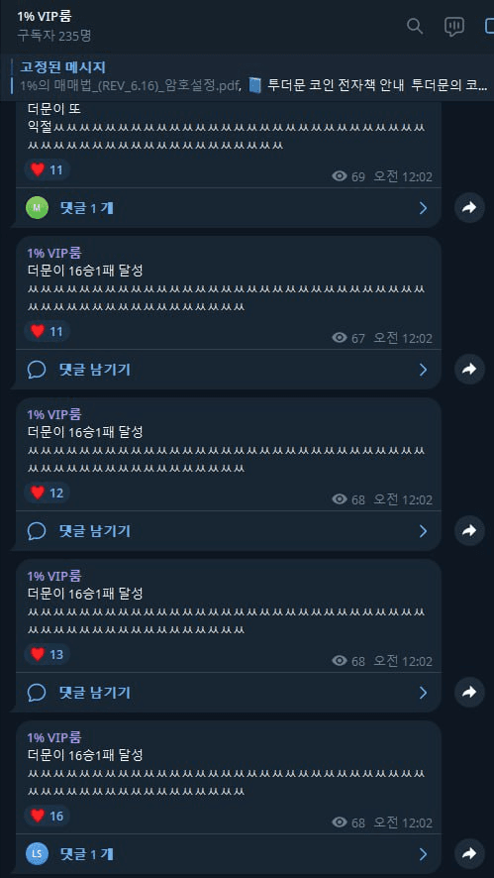Share the post with 13 heart reactions
This screenshot has height=878, width=494.
pyautogui.click(x=469, y=692)
